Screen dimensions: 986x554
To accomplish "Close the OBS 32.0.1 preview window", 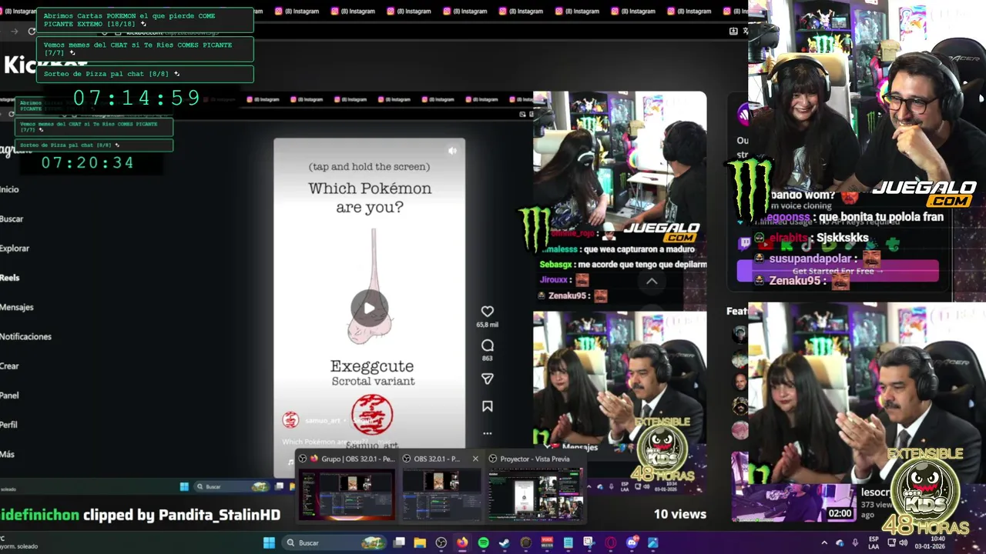I will [x=475, y=459].
